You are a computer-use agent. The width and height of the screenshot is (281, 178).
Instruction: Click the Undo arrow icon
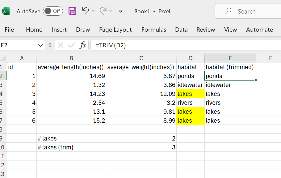pyautogui.click(x=86, y=11)
